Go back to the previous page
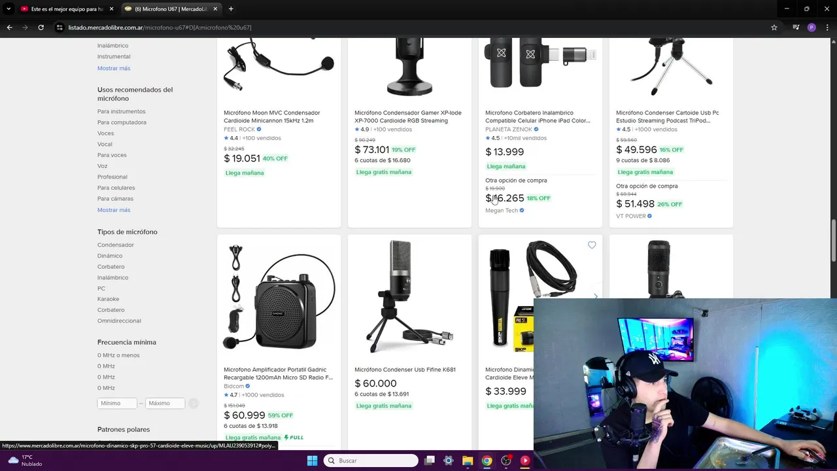Image resolution: width=837 pixels, height=471 pixels. pos(9,27)
